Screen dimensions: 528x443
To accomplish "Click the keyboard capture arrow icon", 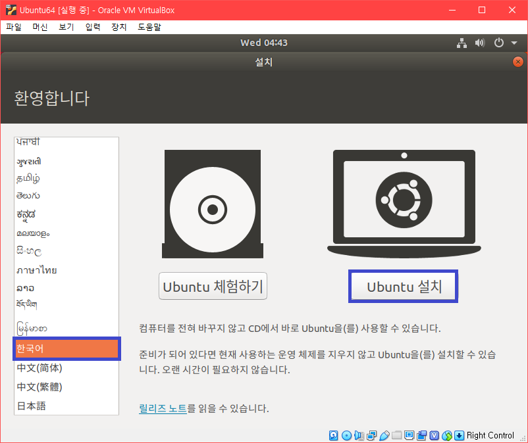I will click(460, 435).
